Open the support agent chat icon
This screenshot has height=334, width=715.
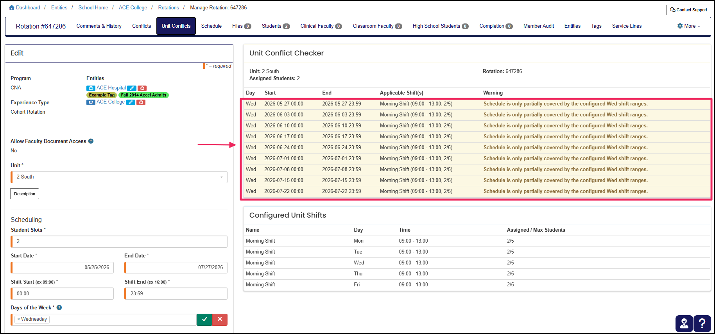coord(684,324)
